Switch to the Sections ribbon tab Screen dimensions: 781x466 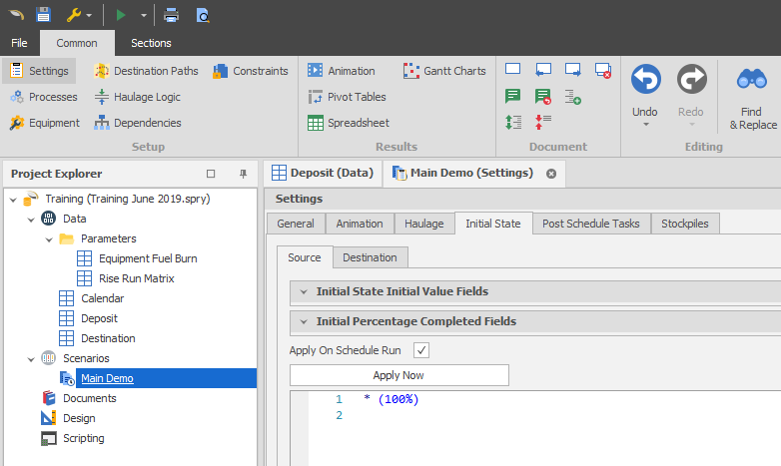pyautogui.click(x=151, y=43)
